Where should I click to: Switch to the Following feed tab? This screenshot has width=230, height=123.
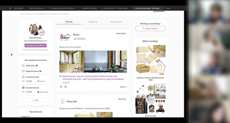click(x=93, y=22)
